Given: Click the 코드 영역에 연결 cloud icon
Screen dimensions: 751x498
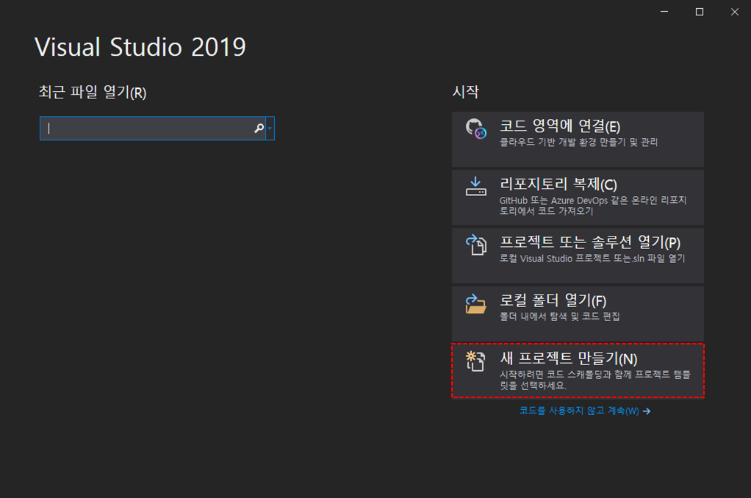Looking at the screenshot, I should click(x=476, y=129).
